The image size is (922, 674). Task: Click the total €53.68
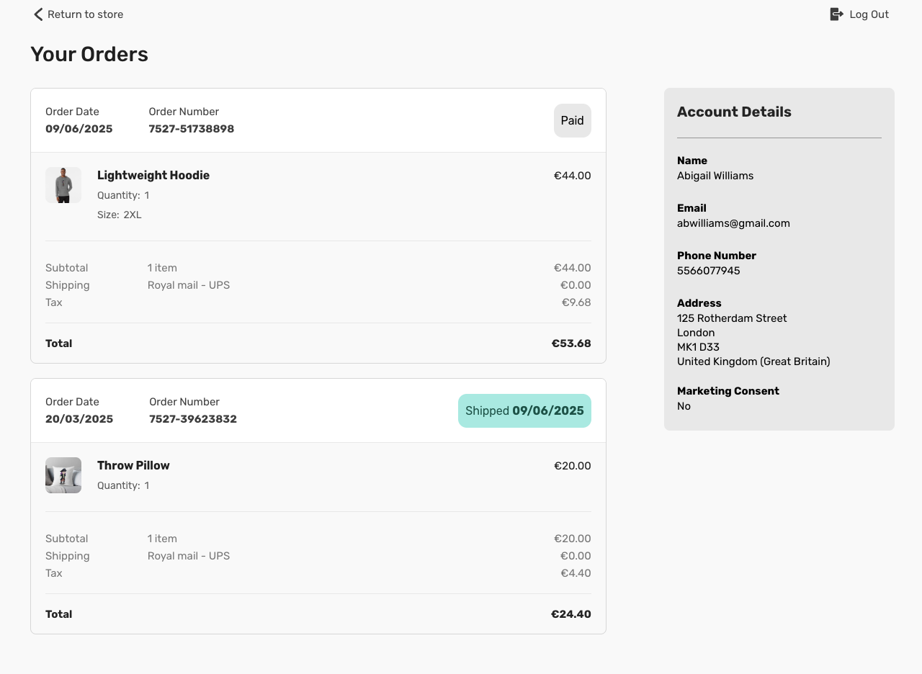pos(571,343)
